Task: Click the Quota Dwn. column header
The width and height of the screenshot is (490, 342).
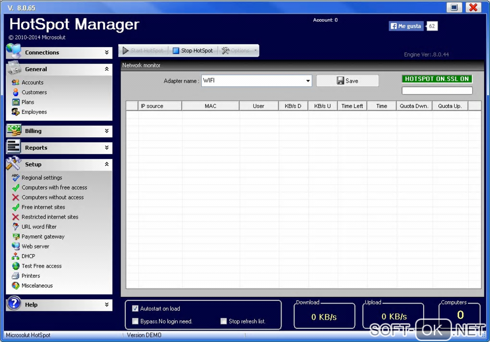Action: click(x=414, y=106)
